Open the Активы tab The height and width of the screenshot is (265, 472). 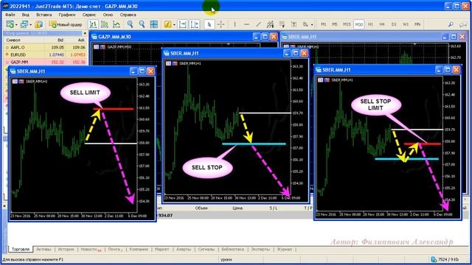pyautogui.click(x=44, y=249)
